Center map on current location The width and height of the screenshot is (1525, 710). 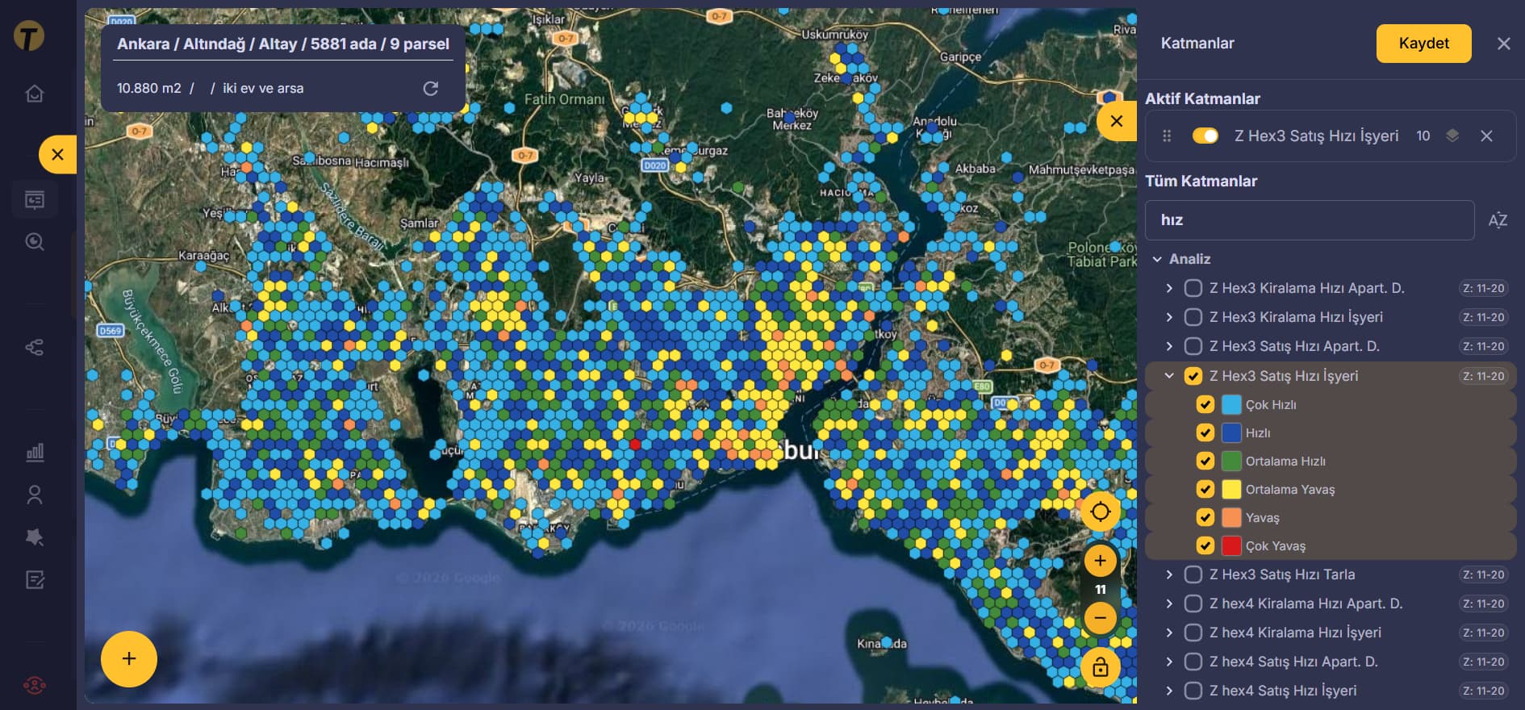pos(1101,511)
